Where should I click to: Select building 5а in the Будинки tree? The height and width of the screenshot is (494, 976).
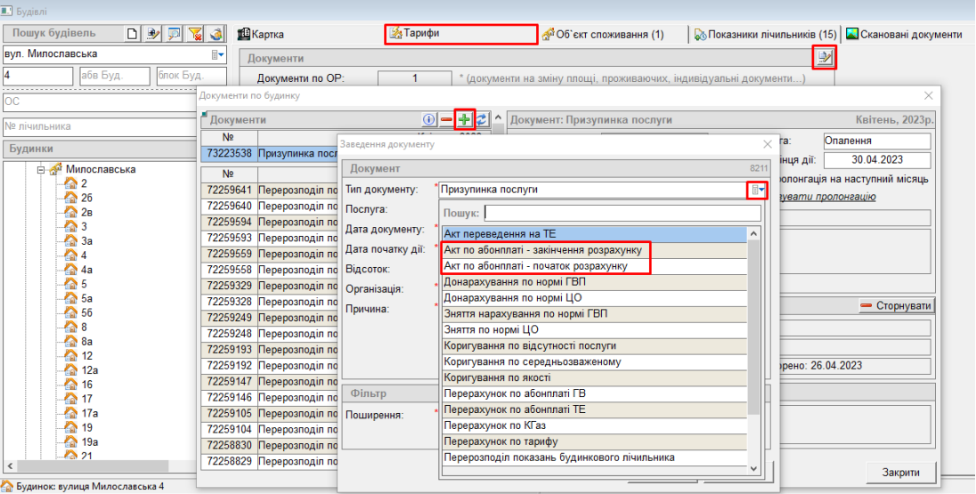88,298
